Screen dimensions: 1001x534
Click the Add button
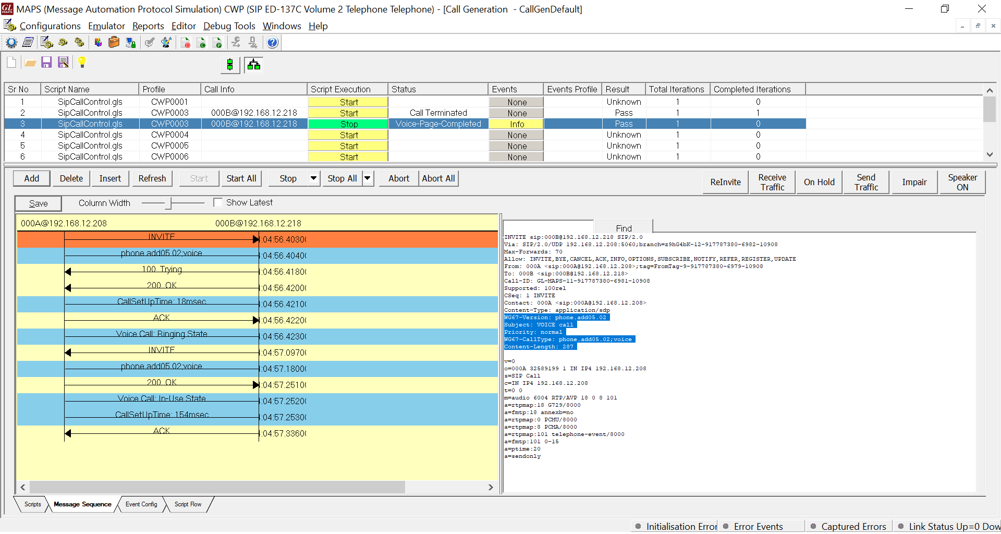[31, 178]
